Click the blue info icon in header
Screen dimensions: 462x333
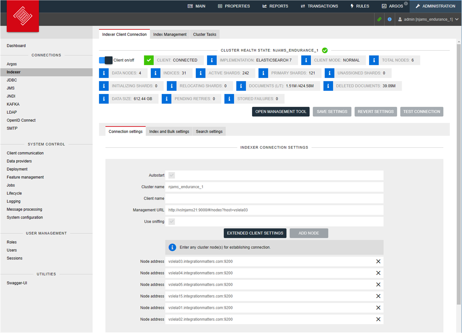pyautogui.click(x=389, y=19)
